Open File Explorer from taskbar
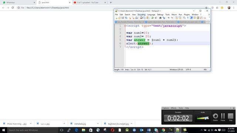Viewport: 237px width, 133px height. [83, 130]
